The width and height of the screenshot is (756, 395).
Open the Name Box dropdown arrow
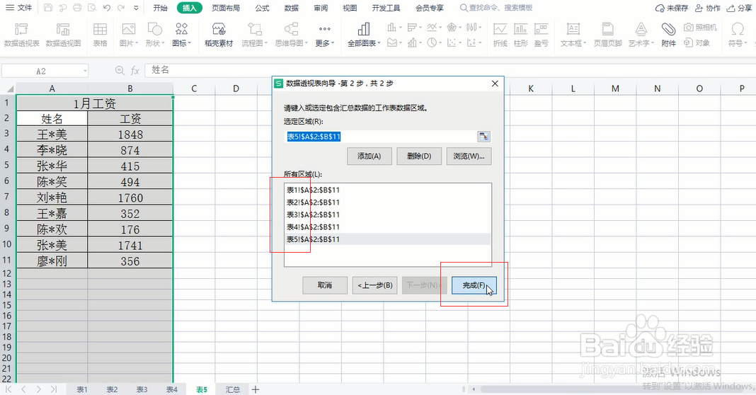click(85, 71)
